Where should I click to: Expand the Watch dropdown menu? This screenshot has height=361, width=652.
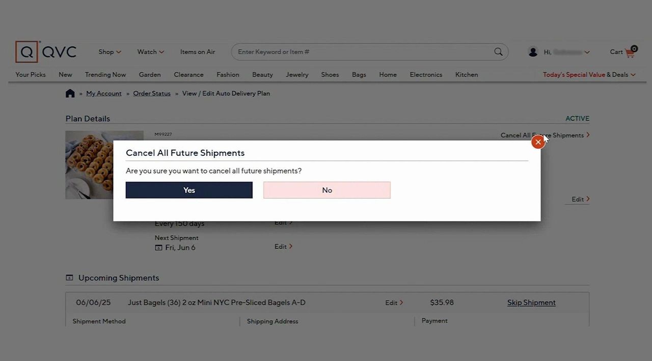[x=151, y=51]
